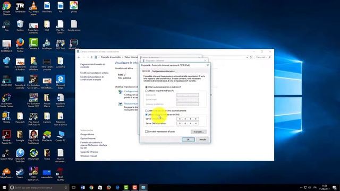This screenshot has width=340, height=191.
Task: Click the Annulla button in the TCP/IPv4 dialog
Action: point(202,140)
